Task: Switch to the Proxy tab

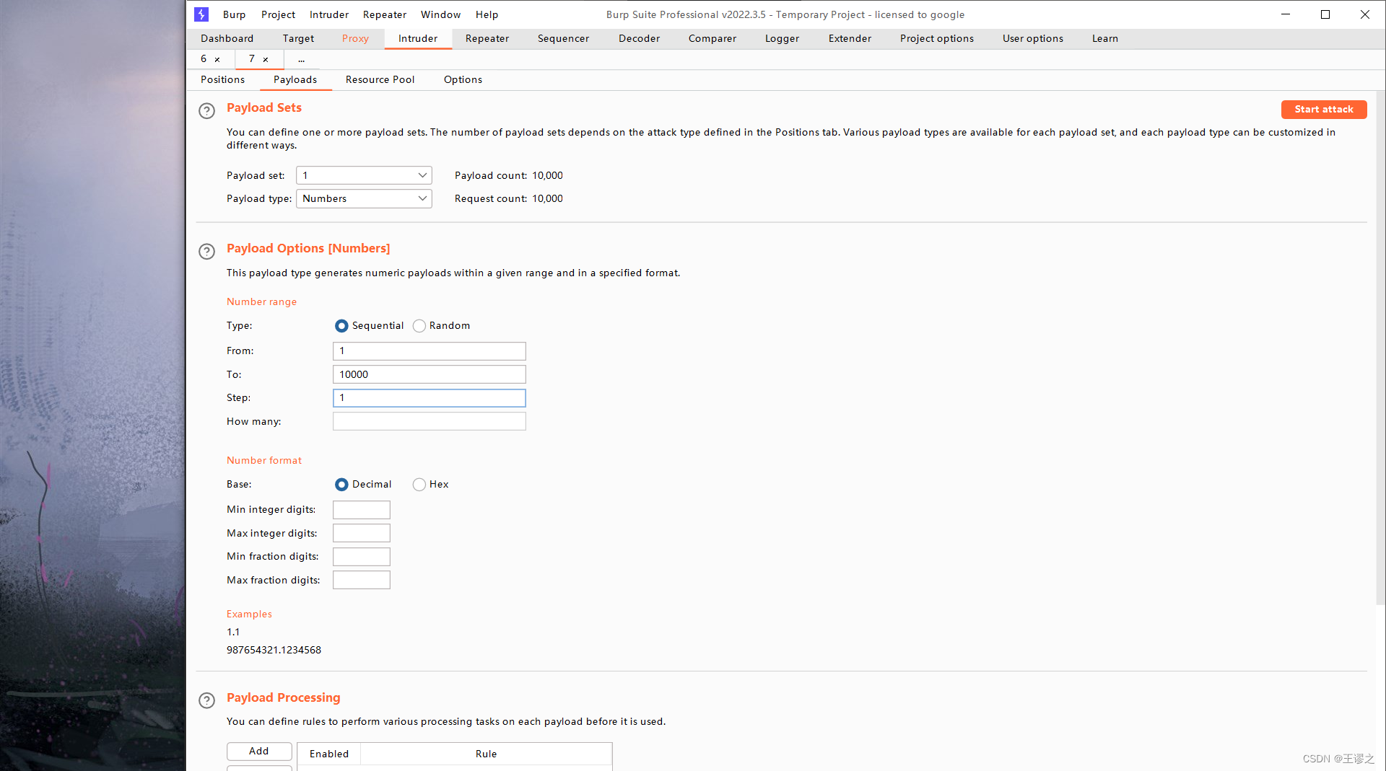Action: click(x=355, y=38)
